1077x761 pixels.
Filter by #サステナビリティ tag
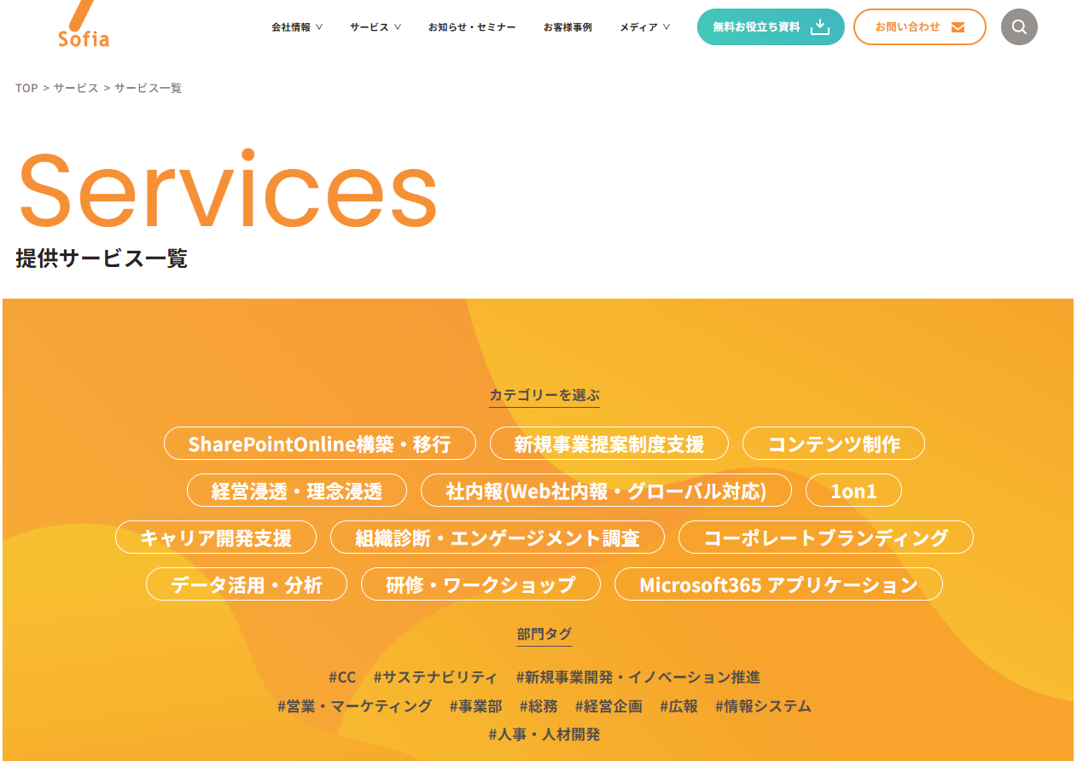[435, 677]
